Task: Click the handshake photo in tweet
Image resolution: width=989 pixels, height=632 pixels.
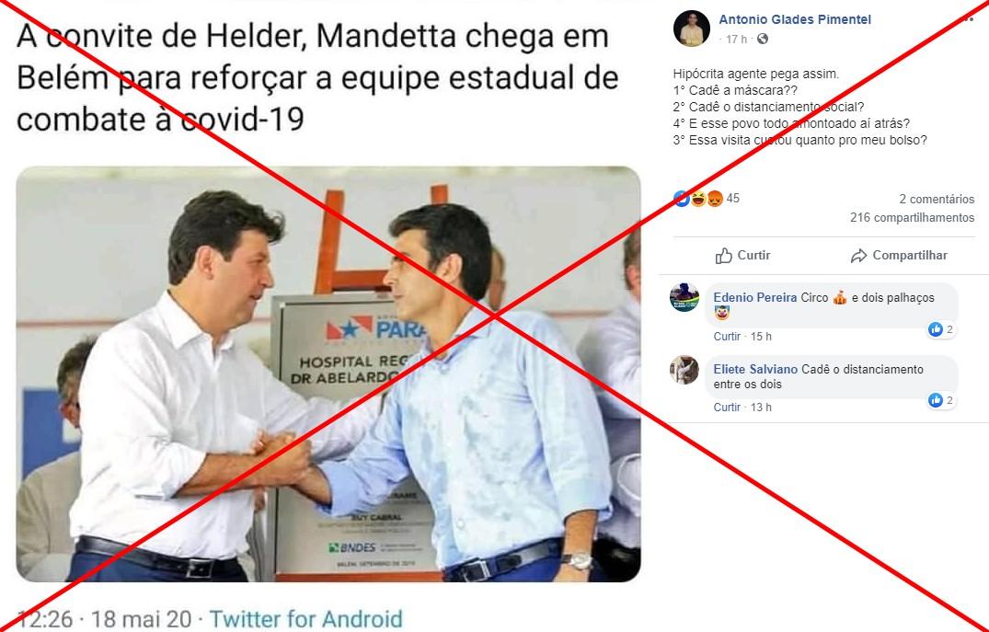Action: coord(328,374)
